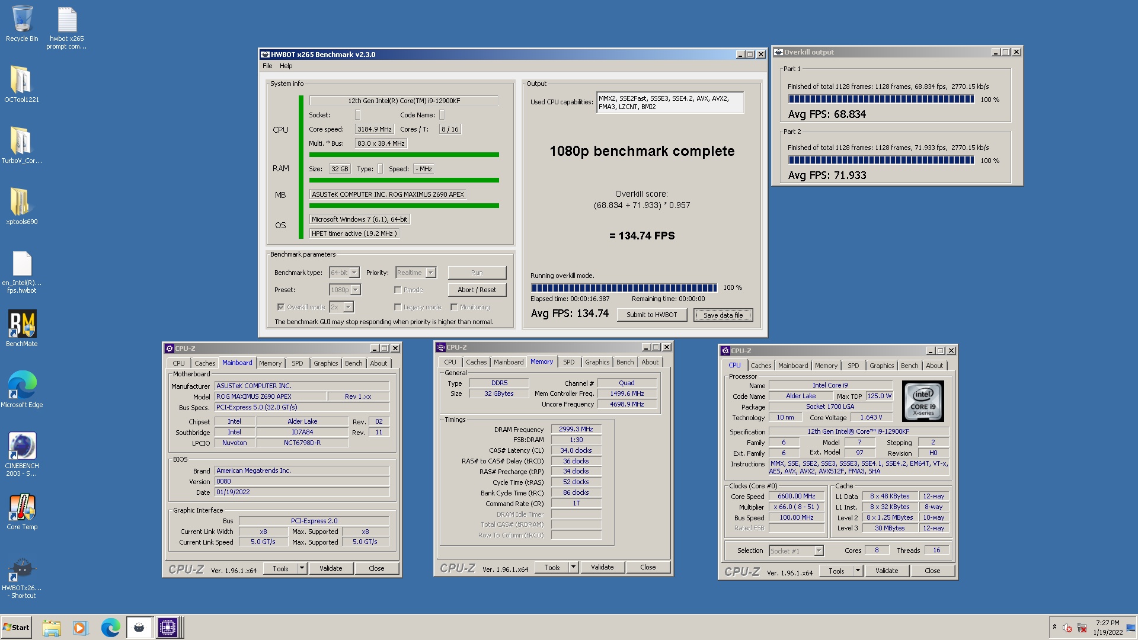The width and height of the screenshot is (1138, 640).
Task: Click the DRAM Frequency 2999.3 MHz value
Action: click(x=576, y=429)
